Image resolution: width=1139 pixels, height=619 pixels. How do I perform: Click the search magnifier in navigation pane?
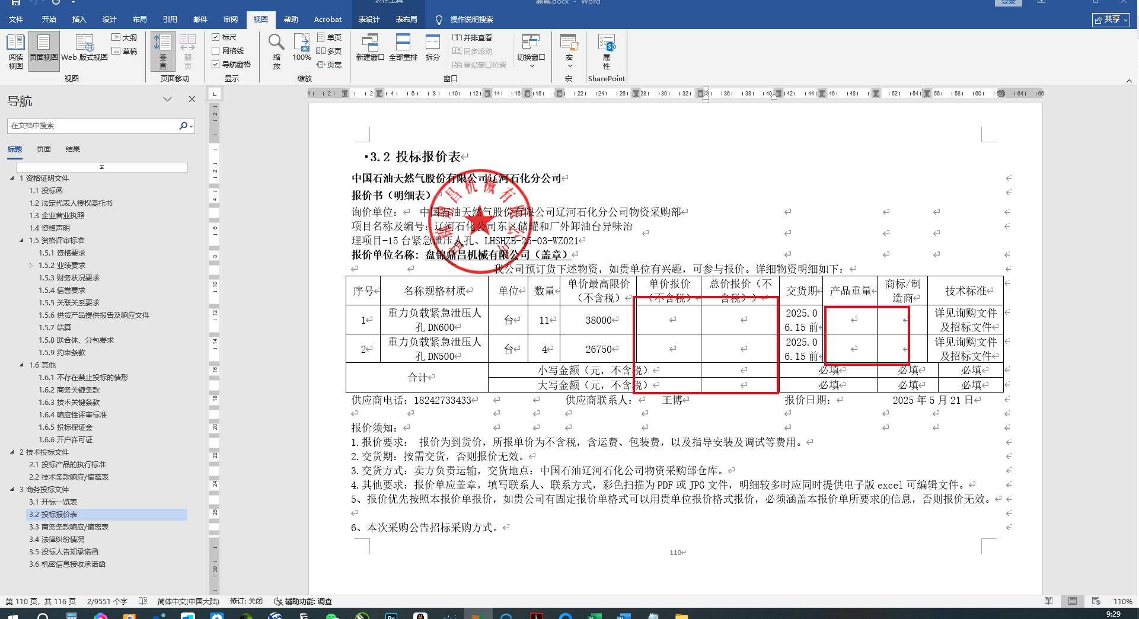pos(183,126)
